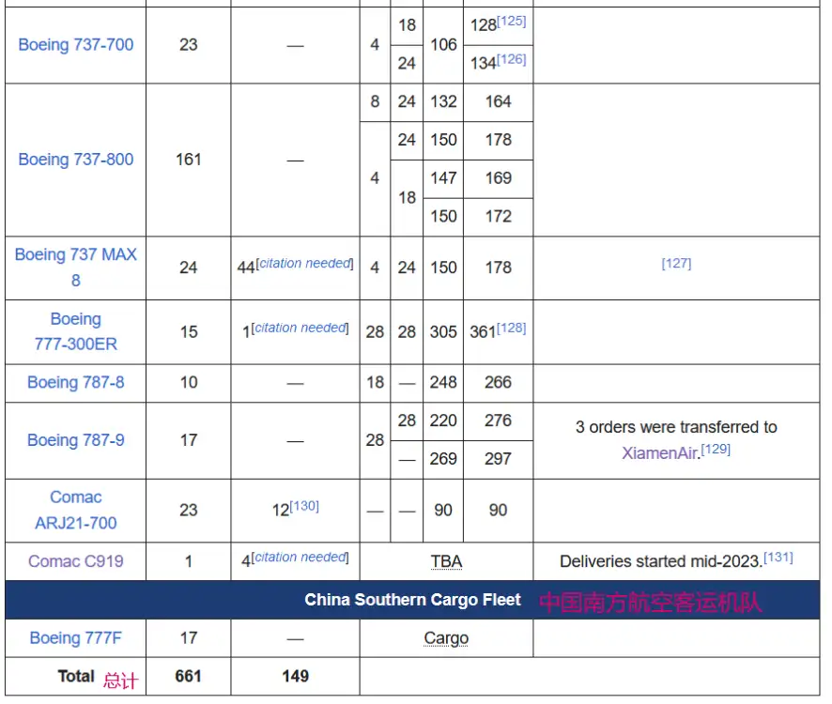The image size is (832, 704).
Task: Open citation reference [130]
Action: pyautogui.click(x=304, y=507)
